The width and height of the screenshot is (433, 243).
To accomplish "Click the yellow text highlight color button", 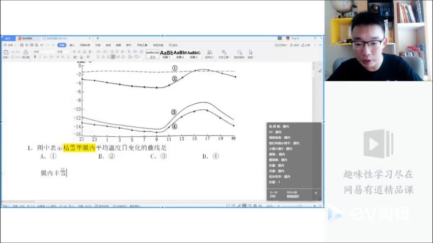I will tap(75, 57).
